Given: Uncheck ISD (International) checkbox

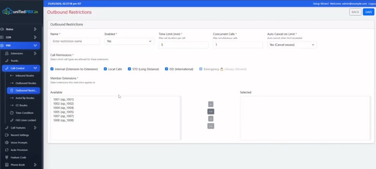Looking at the screenshot, I should point(166,69).
